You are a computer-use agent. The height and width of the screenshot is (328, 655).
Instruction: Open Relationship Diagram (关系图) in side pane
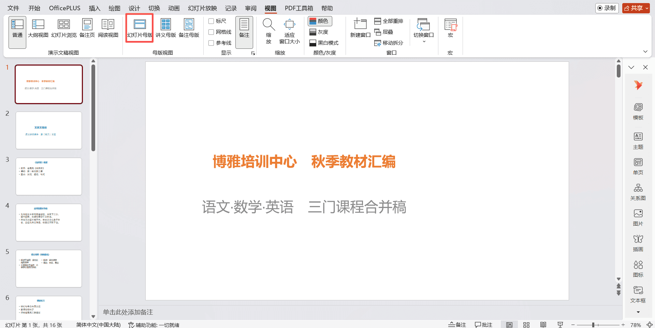click(x=638, y=192)
